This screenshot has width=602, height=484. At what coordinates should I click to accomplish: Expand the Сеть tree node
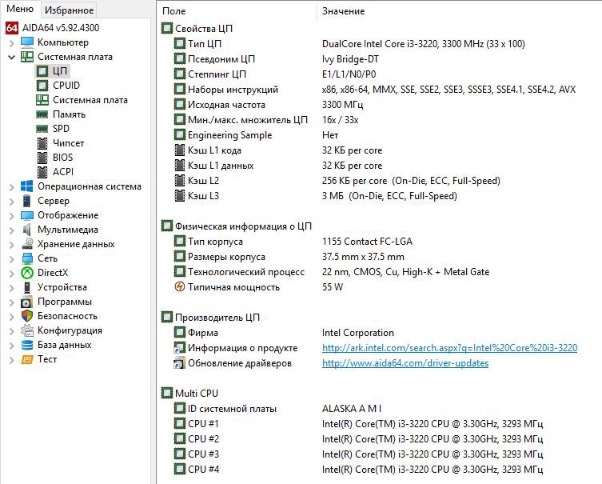(11, 259)
